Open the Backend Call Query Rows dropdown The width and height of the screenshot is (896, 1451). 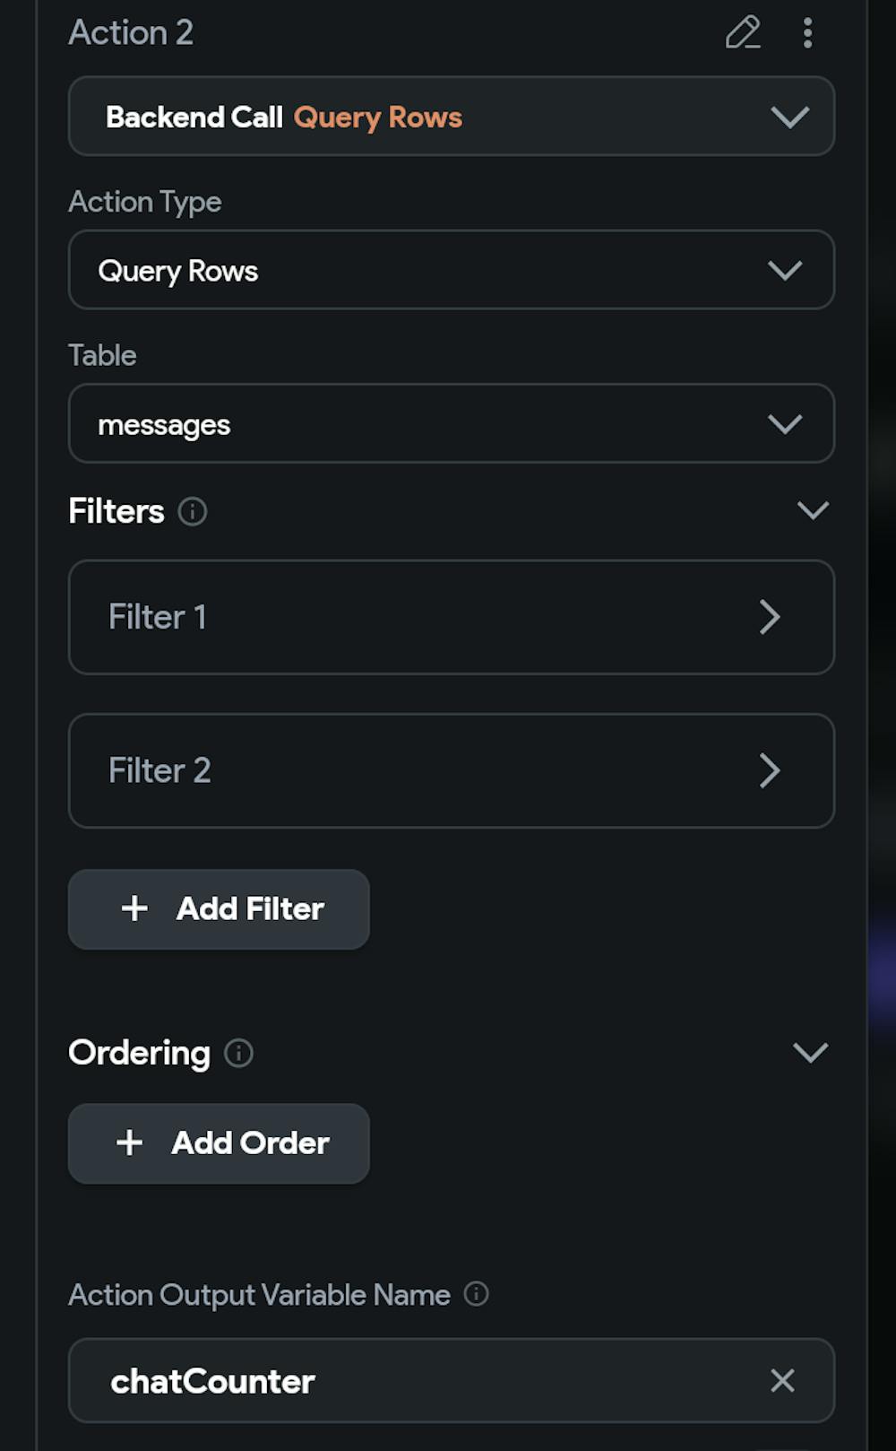point(452,116)
